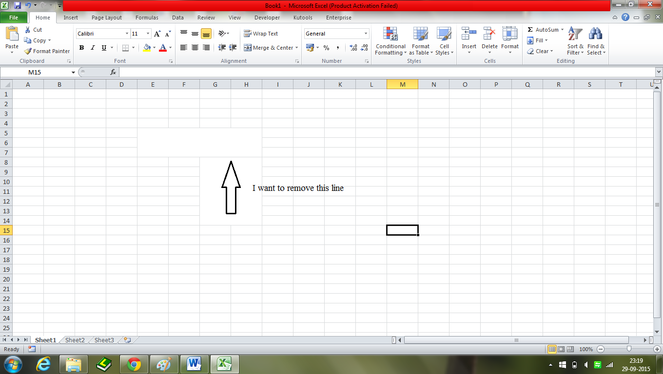Expand the Merge & Center dropdown arrow
Screen dimensions: 663x374
click(296, 48)
